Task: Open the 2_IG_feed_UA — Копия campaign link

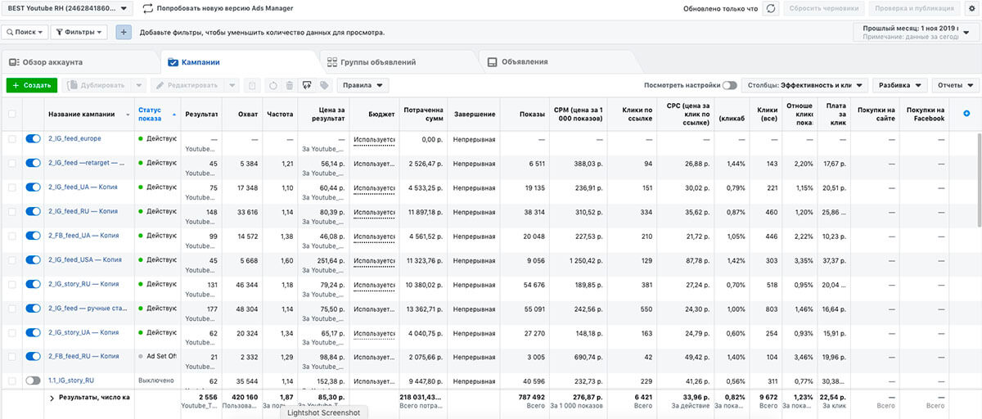Action: pyautogui.click(x=83, y=187)
